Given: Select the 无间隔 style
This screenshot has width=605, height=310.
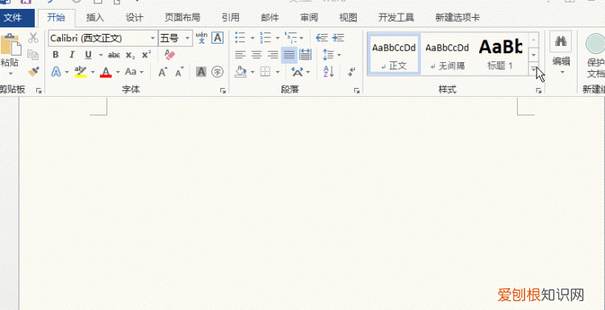Looking at the screenshot, I should 447,53.
